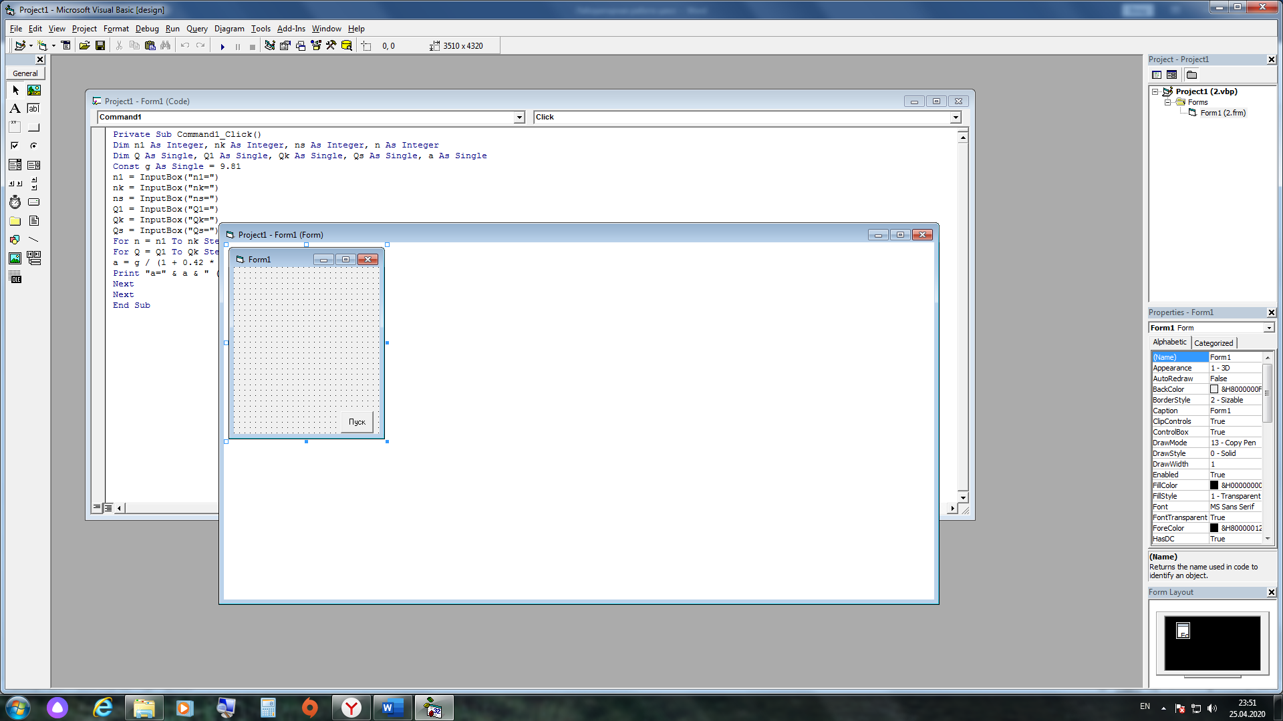This screenshot has height=721, width=1283.
Task: Open the File menu
Action: click(x=16, y=29)
